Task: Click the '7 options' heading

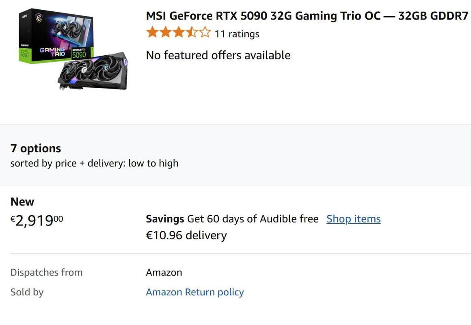Action: [x=35, y=148]
